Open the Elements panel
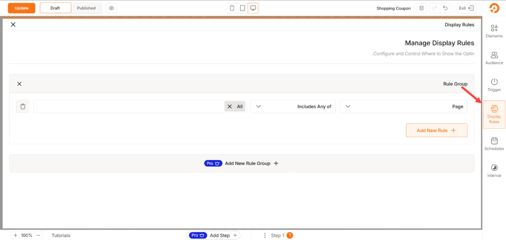The width and height of the screenshot is (506, 240). pyautogui.click(x=494, y=31)
